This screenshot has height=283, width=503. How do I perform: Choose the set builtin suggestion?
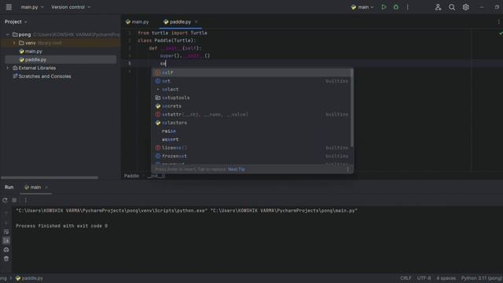click(x=252, y=81)
